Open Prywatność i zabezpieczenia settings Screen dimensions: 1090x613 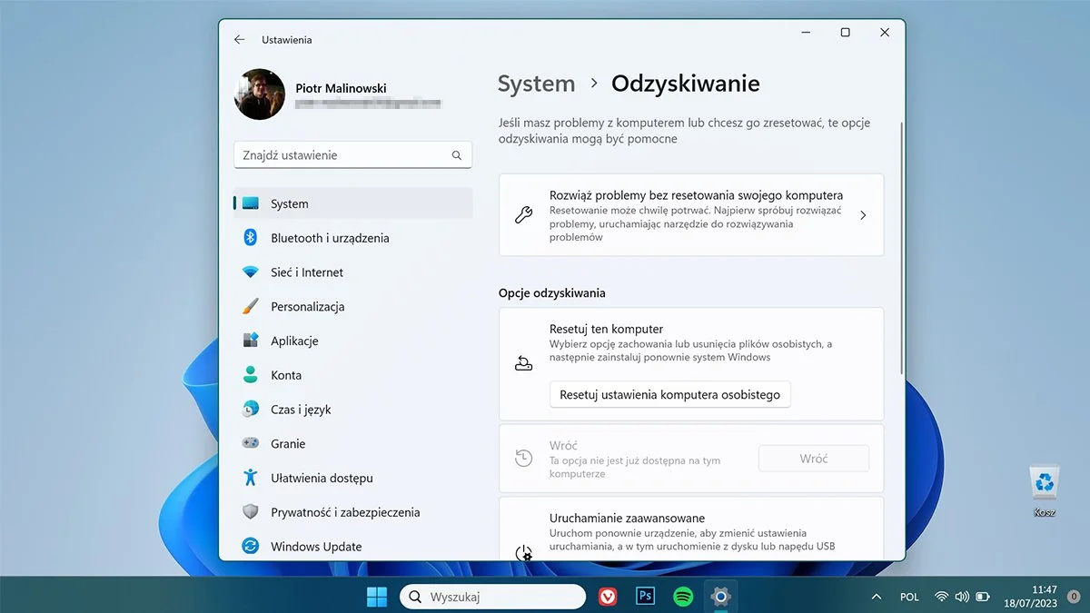click(x=345, y=511)
